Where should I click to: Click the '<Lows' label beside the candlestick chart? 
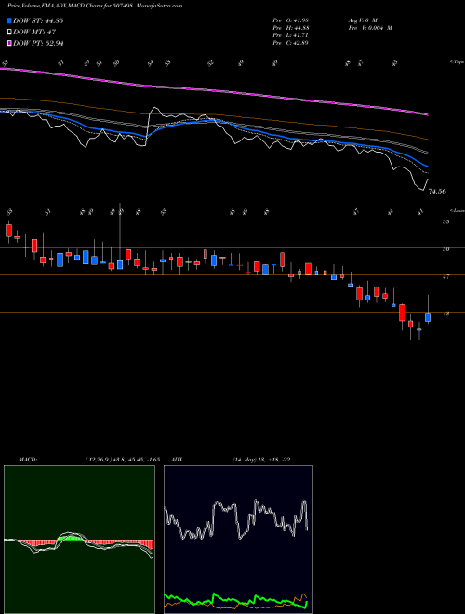(x=458, y=210)
